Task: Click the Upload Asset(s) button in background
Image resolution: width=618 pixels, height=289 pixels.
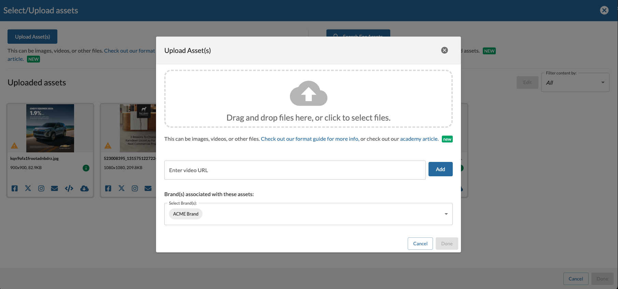Action: (x=32, y=37)
